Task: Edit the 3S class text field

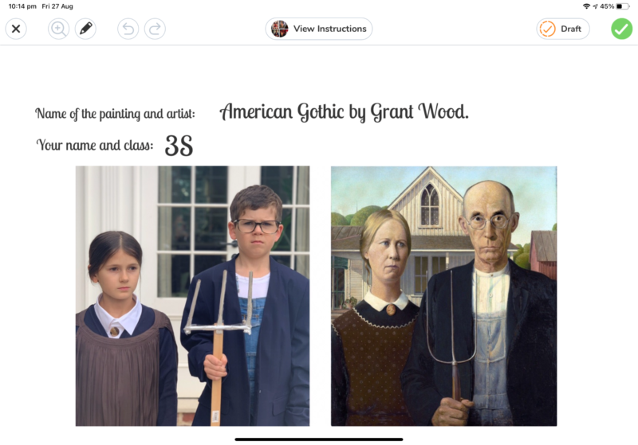Action: coord(179,146)
